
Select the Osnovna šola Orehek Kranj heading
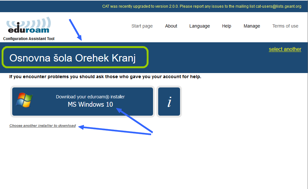point(72,58)
